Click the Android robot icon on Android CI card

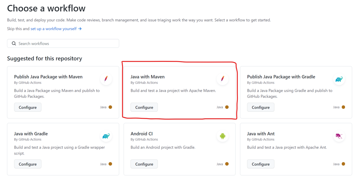(223, 136)
